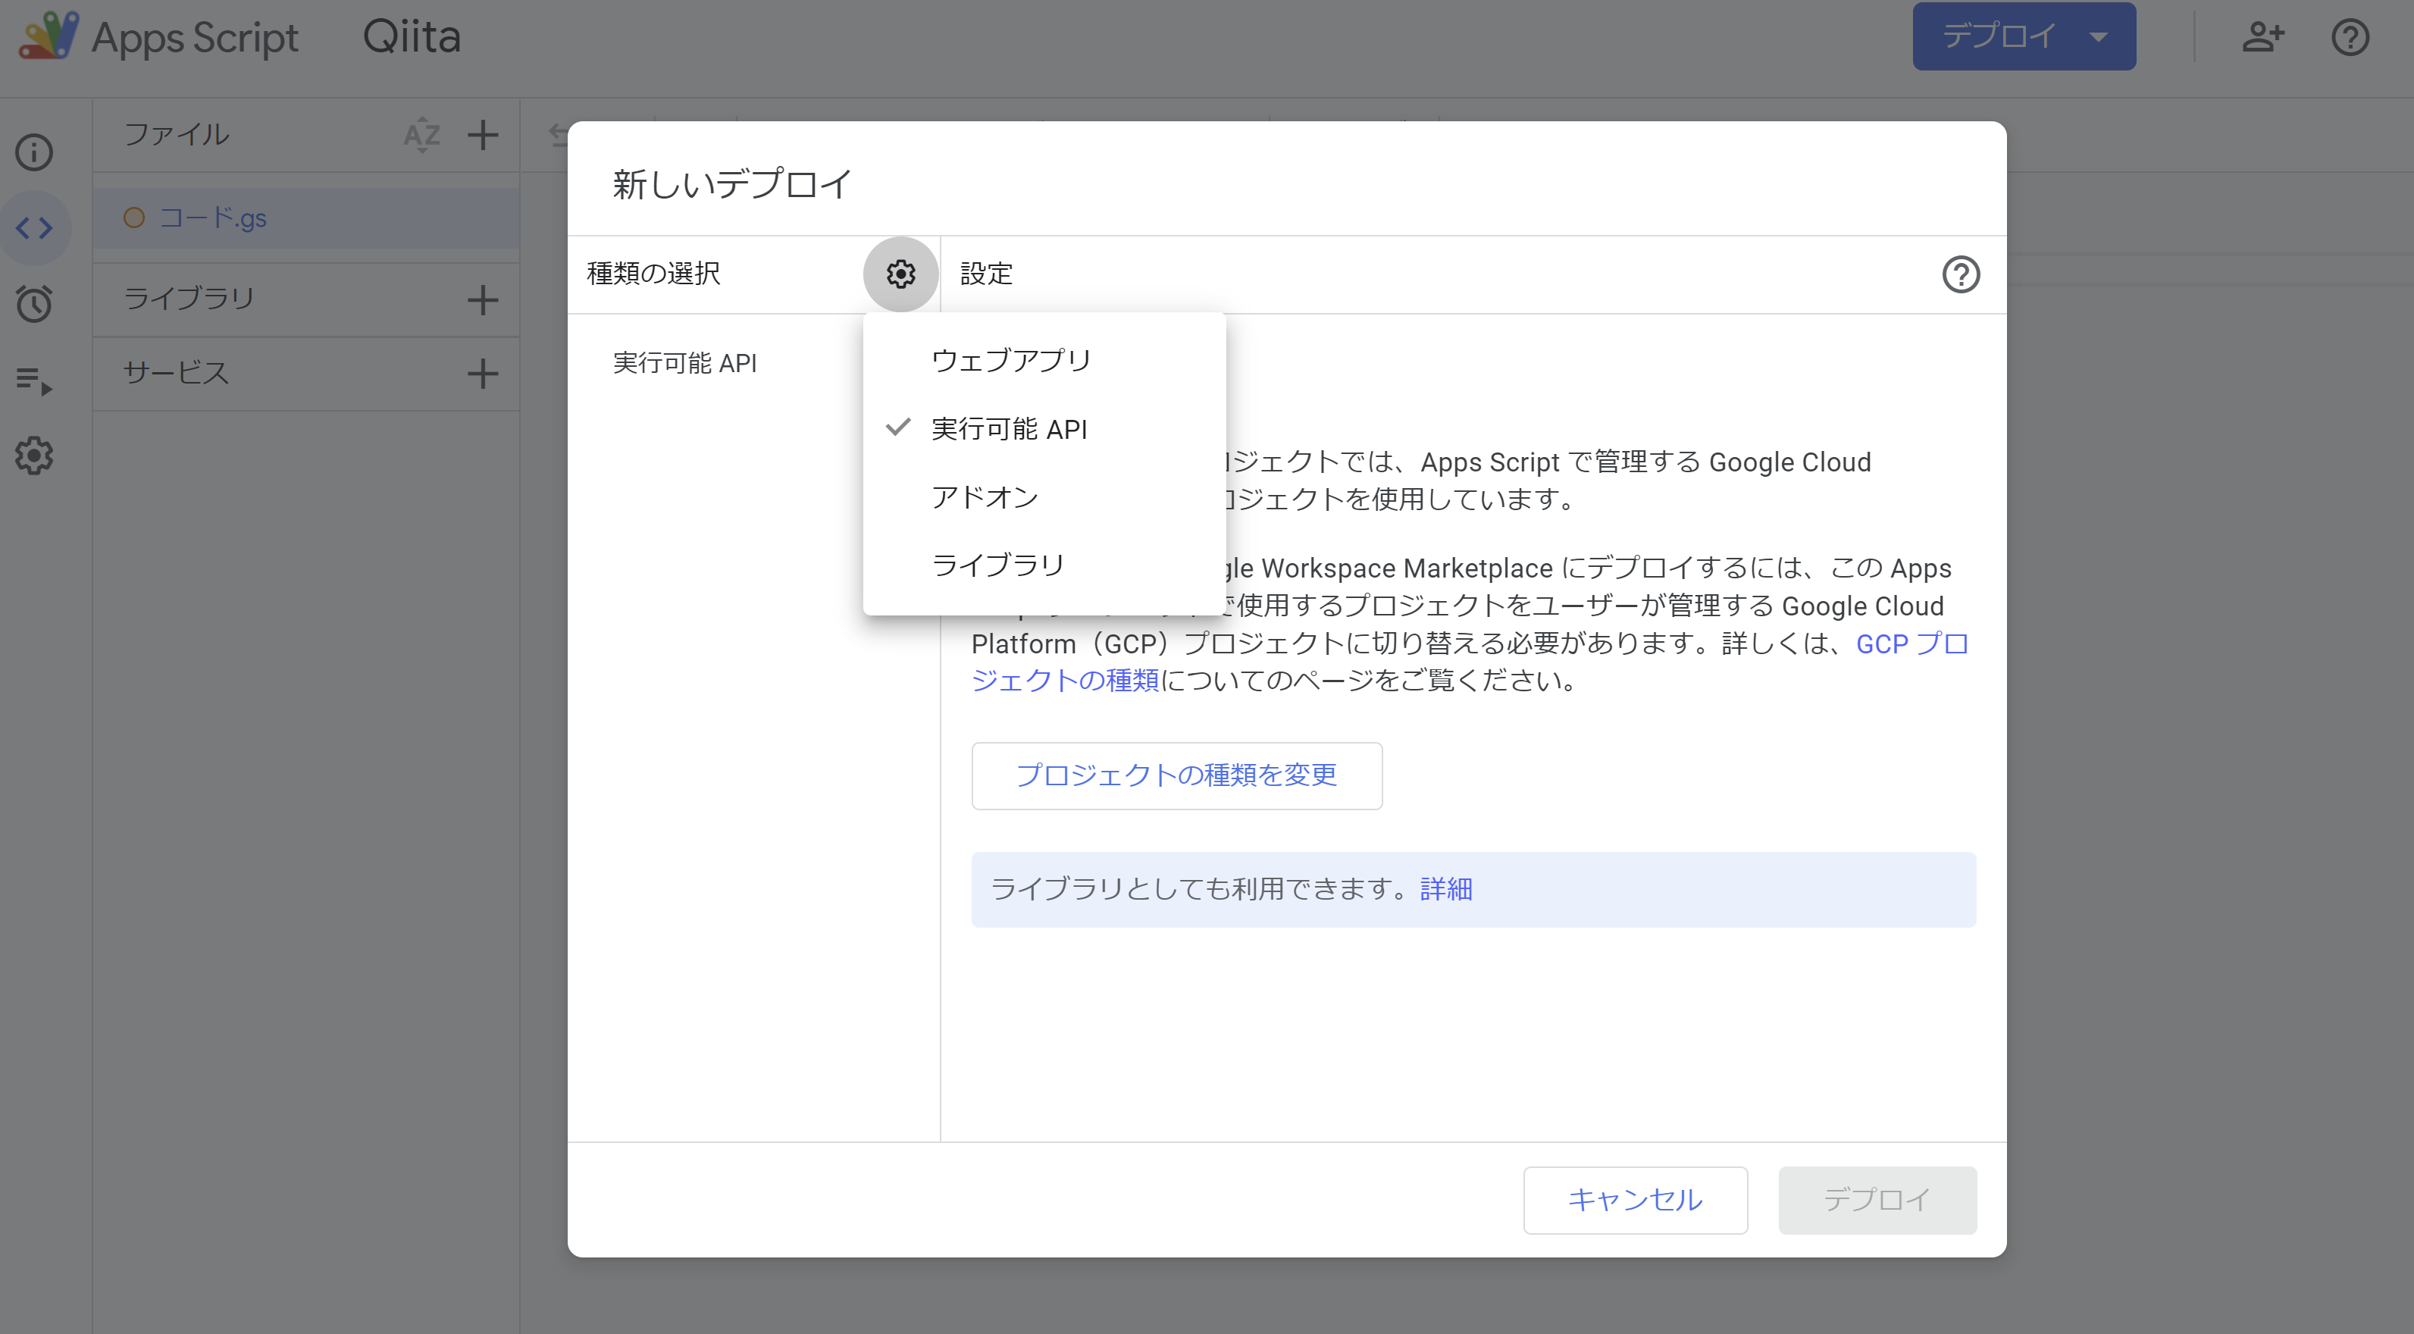The image size is (2414, 1334).
Task: Add a library to the project
Action: point(484,299)
